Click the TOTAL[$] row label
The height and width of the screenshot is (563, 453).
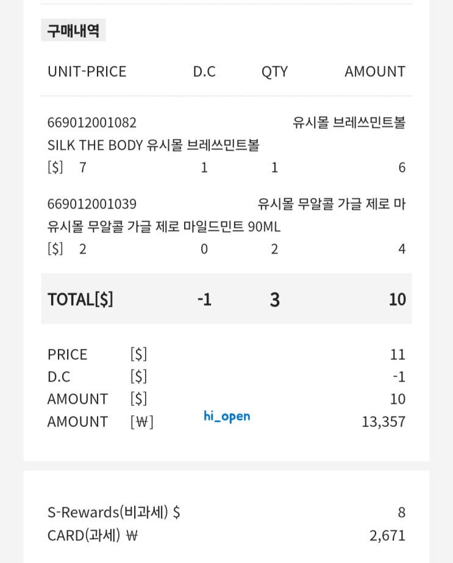80,299
